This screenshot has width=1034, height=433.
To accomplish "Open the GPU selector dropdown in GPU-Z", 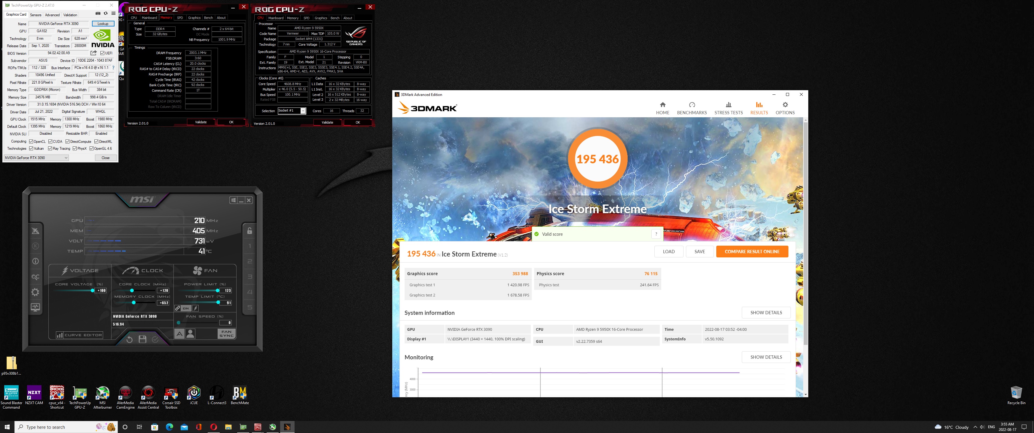I will (36, 158).
